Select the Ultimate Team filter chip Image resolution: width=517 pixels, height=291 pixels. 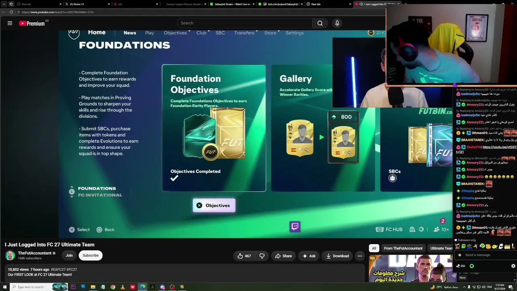click(441, 248)
